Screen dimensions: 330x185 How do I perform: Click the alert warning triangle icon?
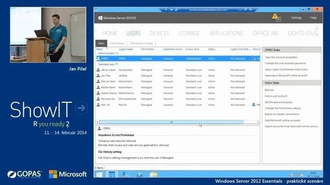tap(275, 16)
